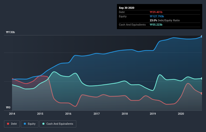
Task: Click the ₩130b y-axis label
Action: (x=10, y=32)
